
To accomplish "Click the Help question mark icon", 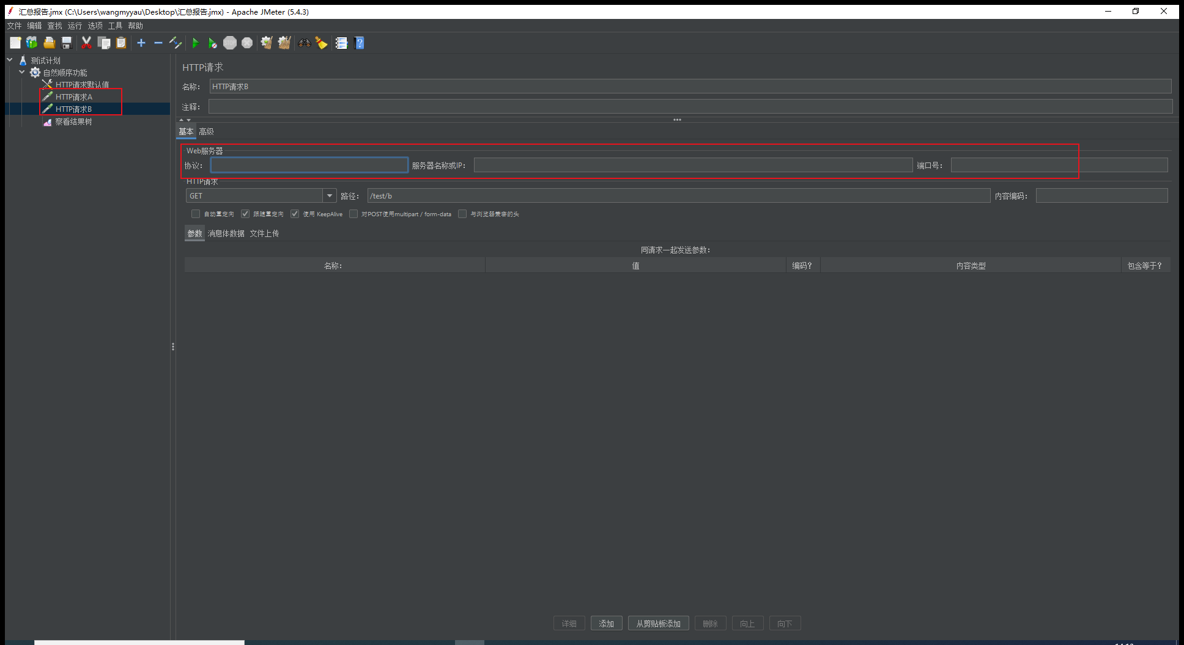I will [360, 43].
